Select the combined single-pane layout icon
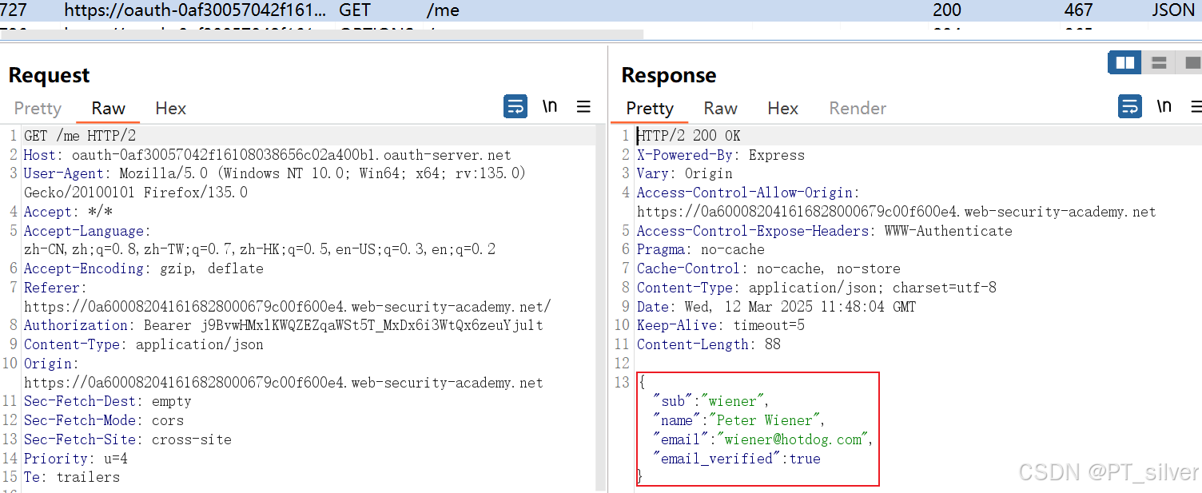The image size is (1202, 493). pyautogui.click(x=1191, y=62)
